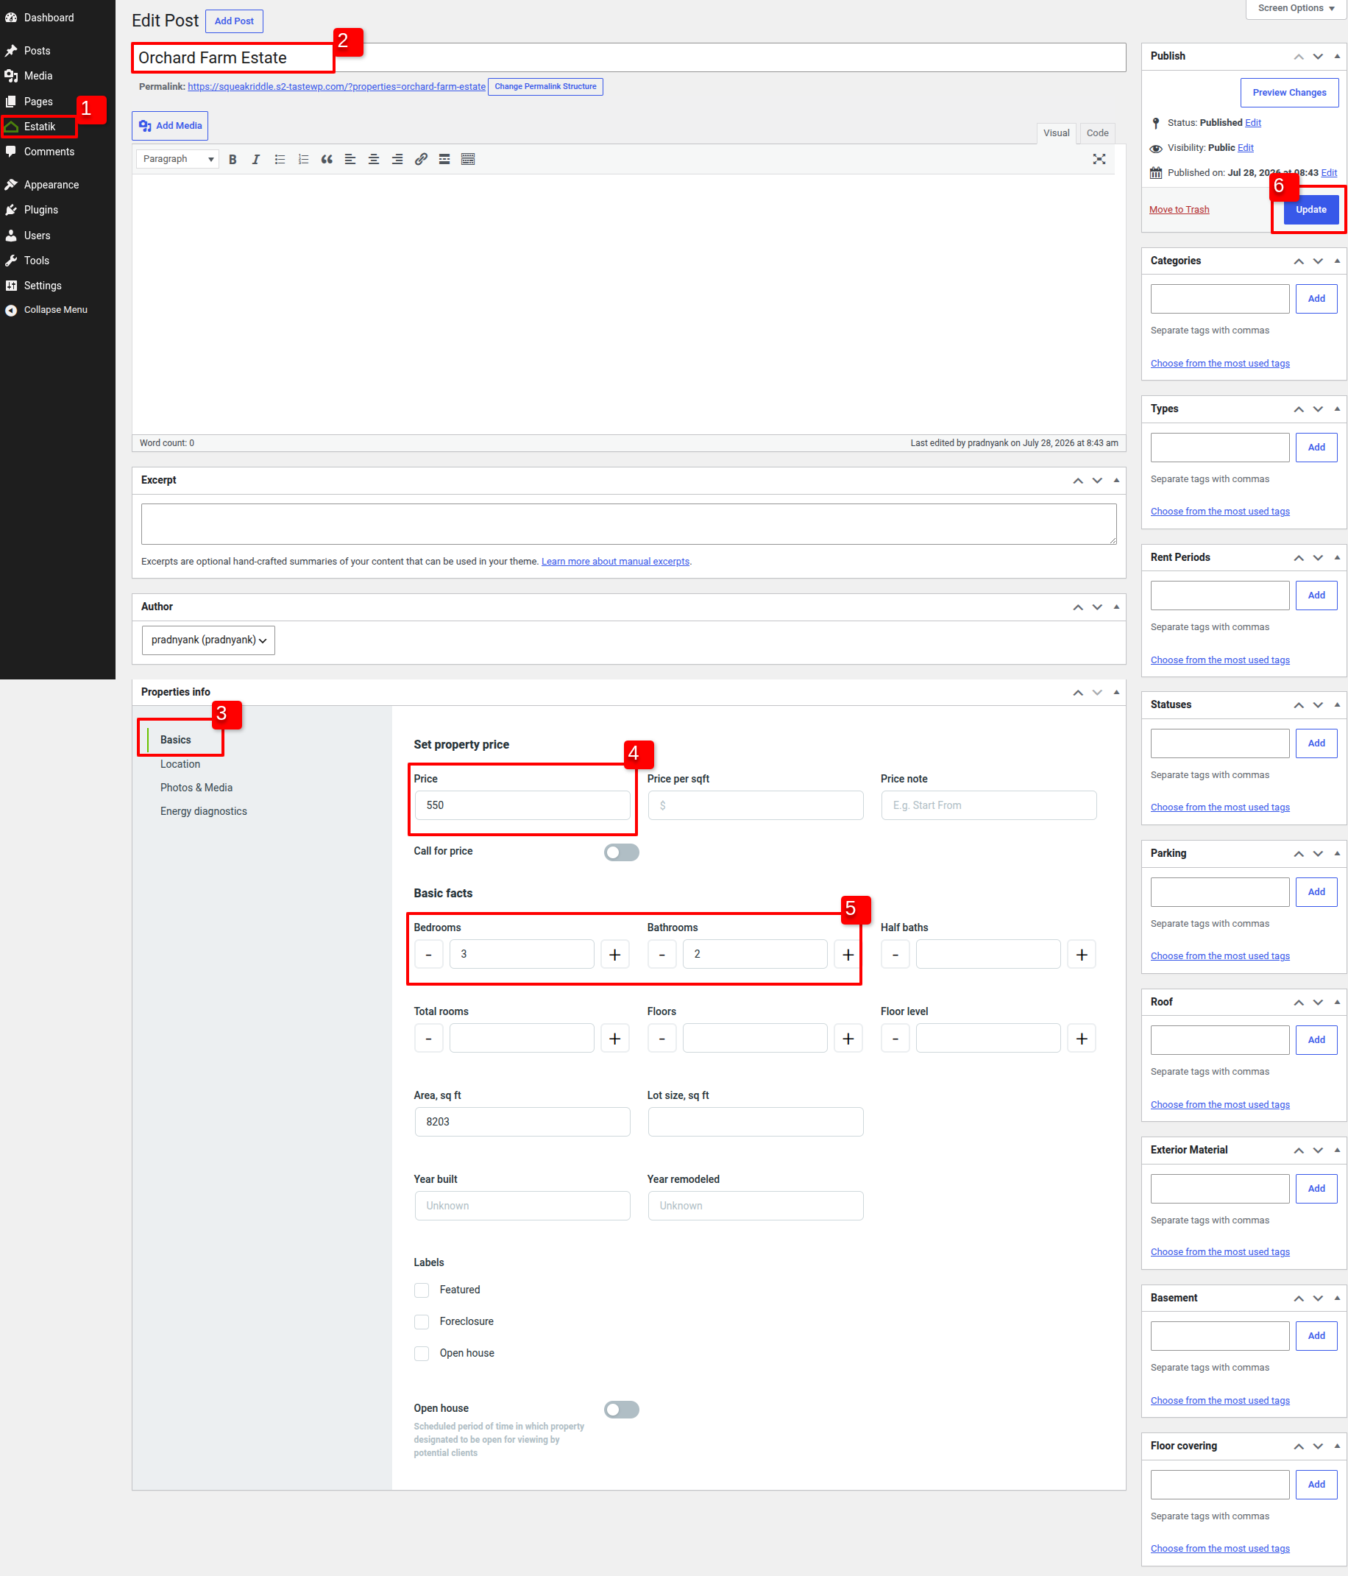
Task: Decrease the Floors count
Action: point(662,1039)
